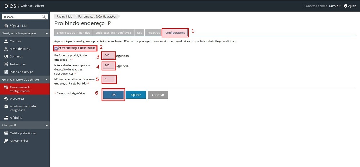This screenshot has height=167, width=360.
Task: Click the WordPress logo icon in sidebar
Action: (6, 98)
